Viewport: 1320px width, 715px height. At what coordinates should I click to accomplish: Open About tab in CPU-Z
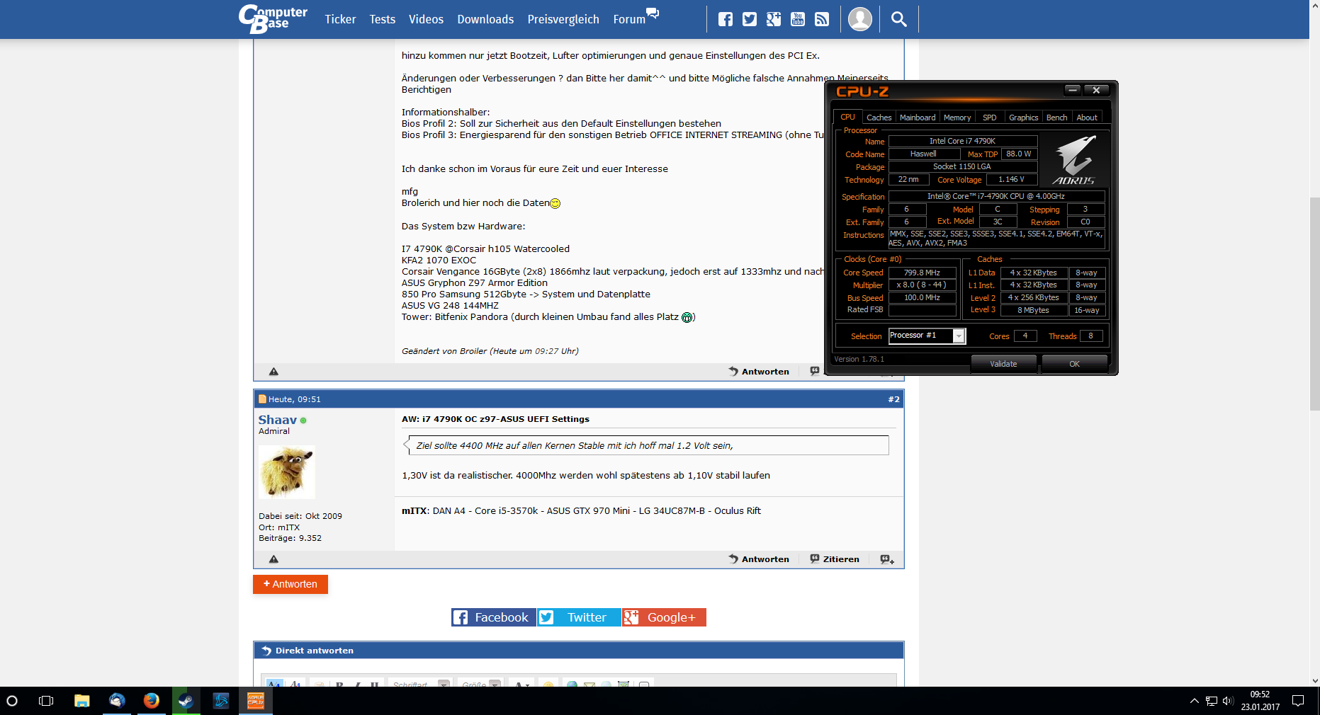click(1087, 118)
